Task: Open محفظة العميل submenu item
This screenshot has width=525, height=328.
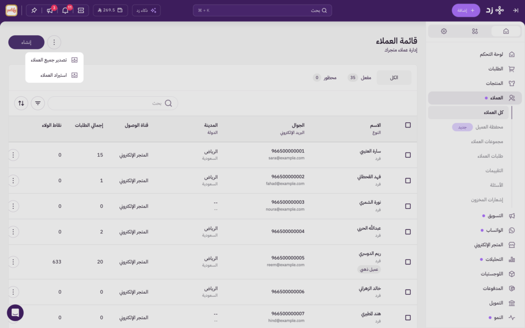Action: pyautogui.click(x=489, y=127)
